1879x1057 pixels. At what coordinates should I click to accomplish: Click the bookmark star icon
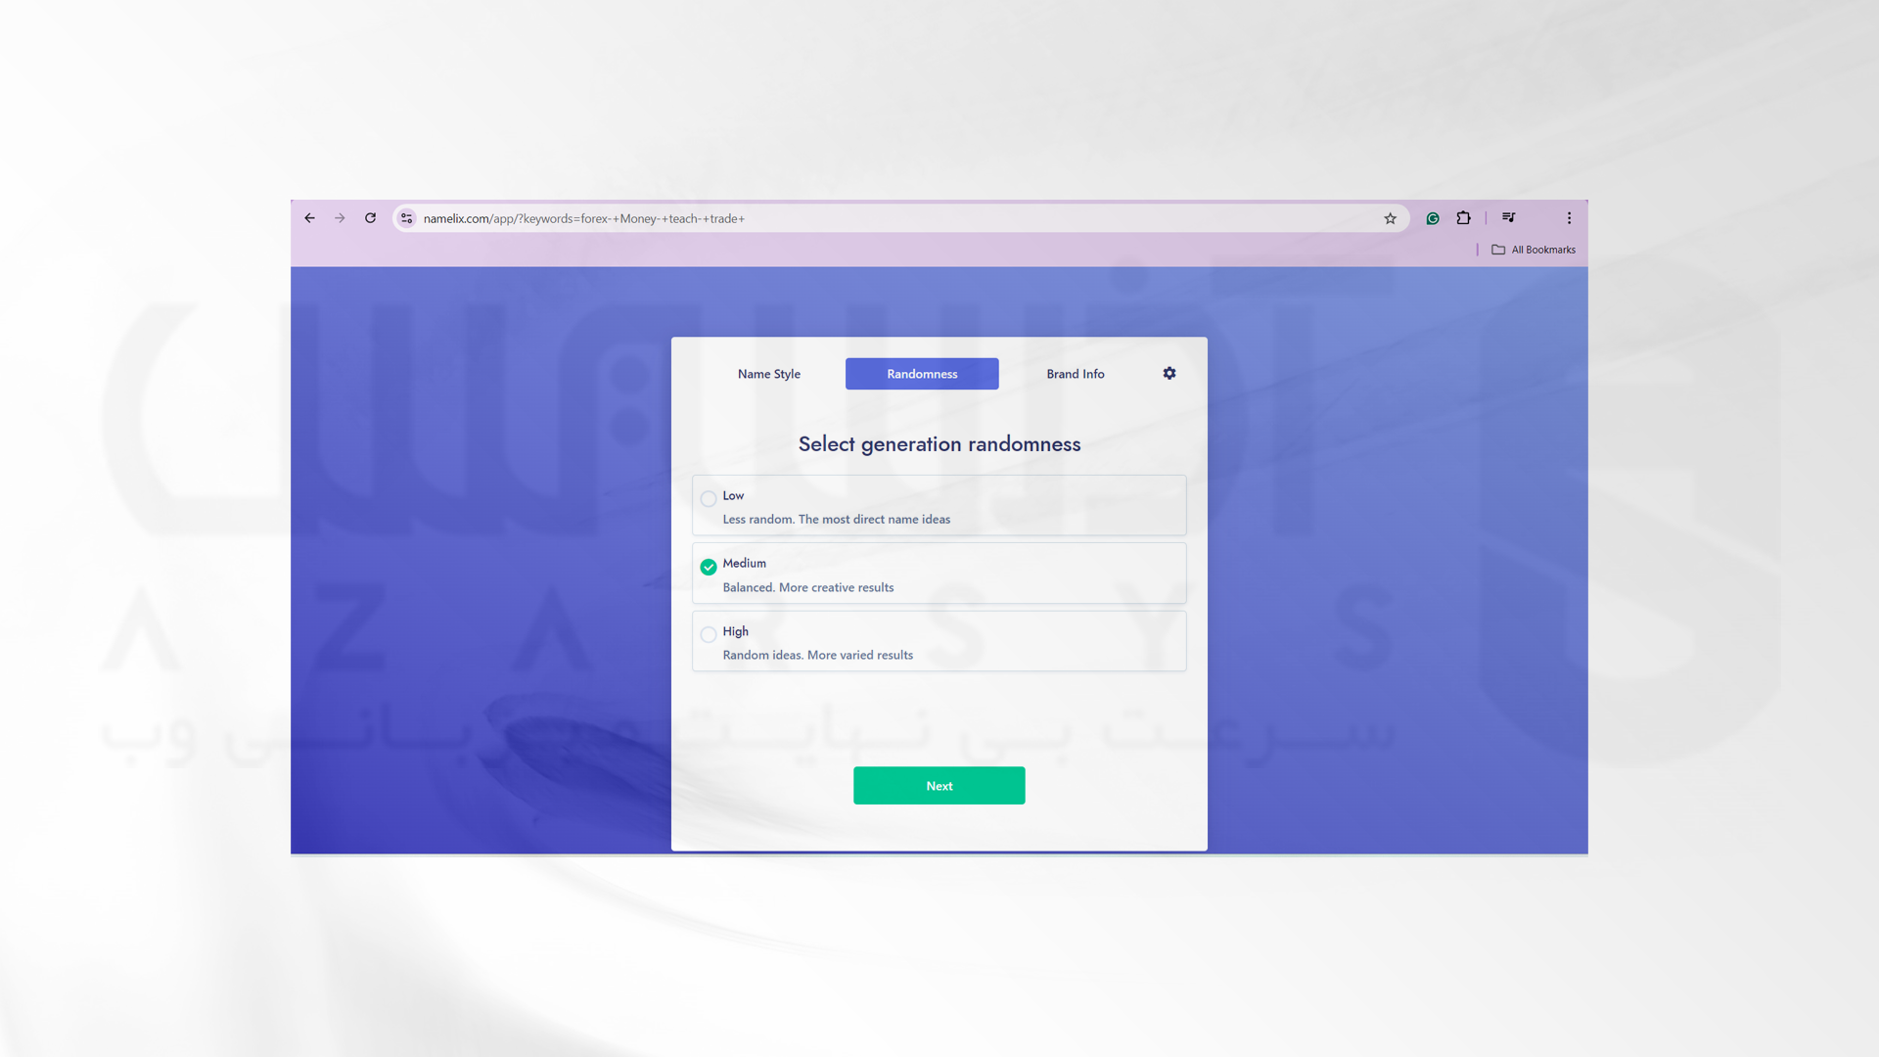pyautogui.click(x=1390, y=217)
